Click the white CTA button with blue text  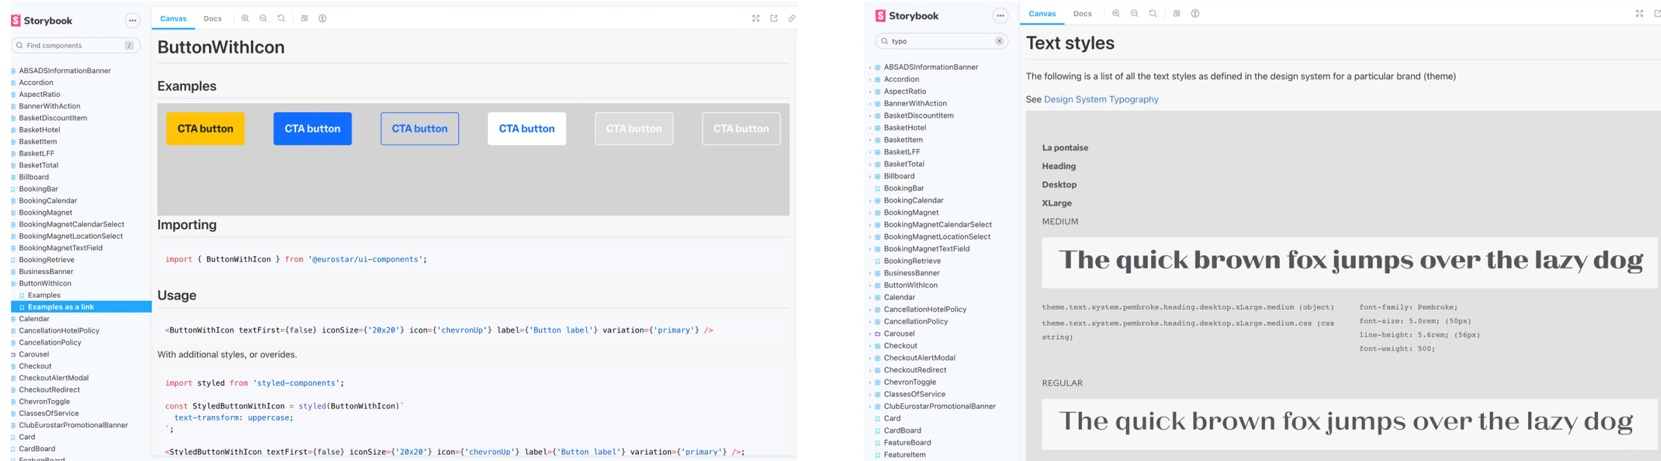tap(527, 129)
